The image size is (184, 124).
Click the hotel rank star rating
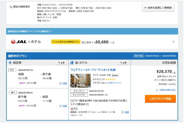[x=111, y=79]
